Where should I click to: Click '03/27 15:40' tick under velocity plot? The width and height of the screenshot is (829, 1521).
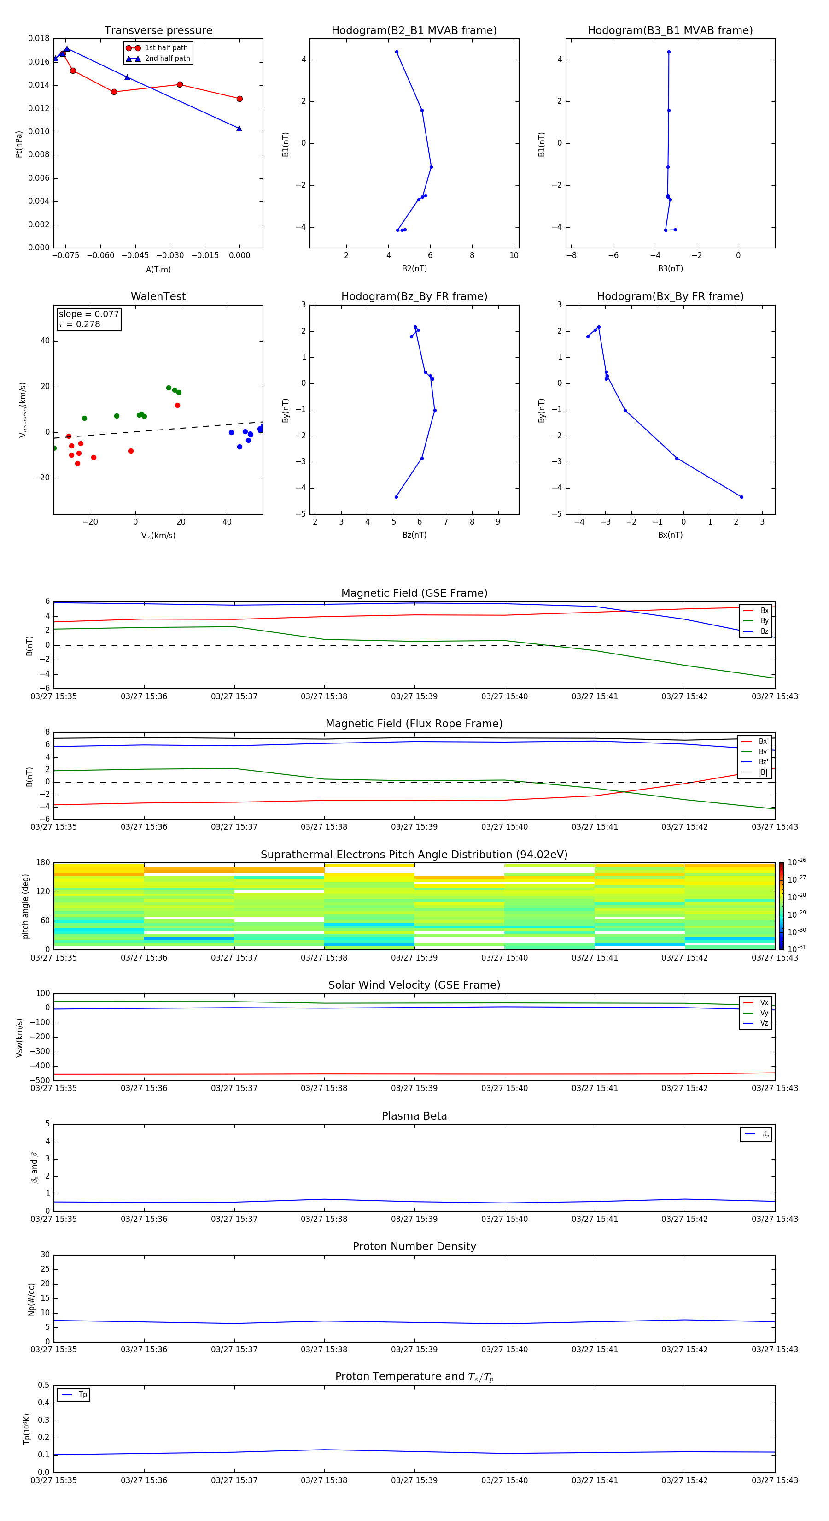tap(504, 1088)
